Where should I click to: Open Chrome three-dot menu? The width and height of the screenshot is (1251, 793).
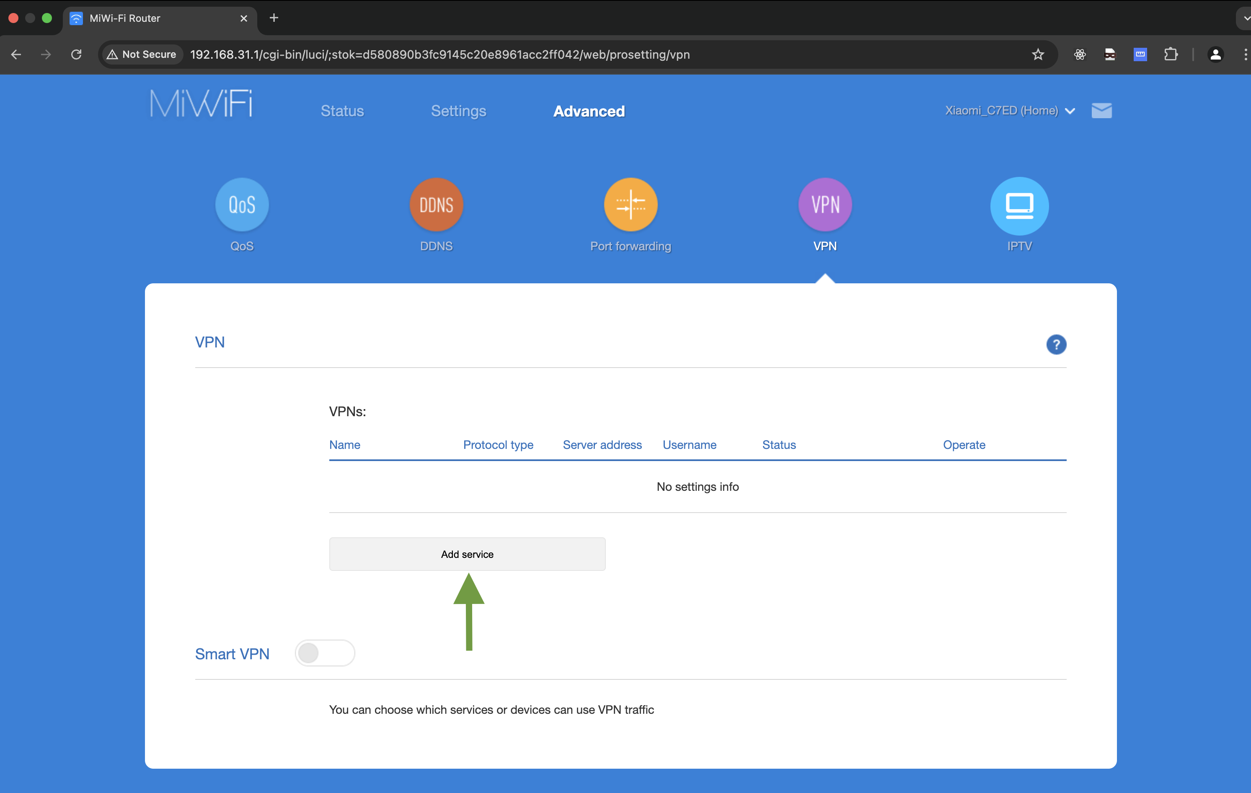1245,54
